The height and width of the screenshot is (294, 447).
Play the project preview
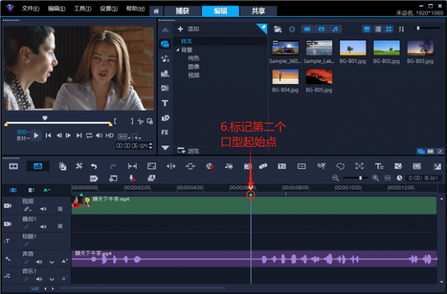36,135
